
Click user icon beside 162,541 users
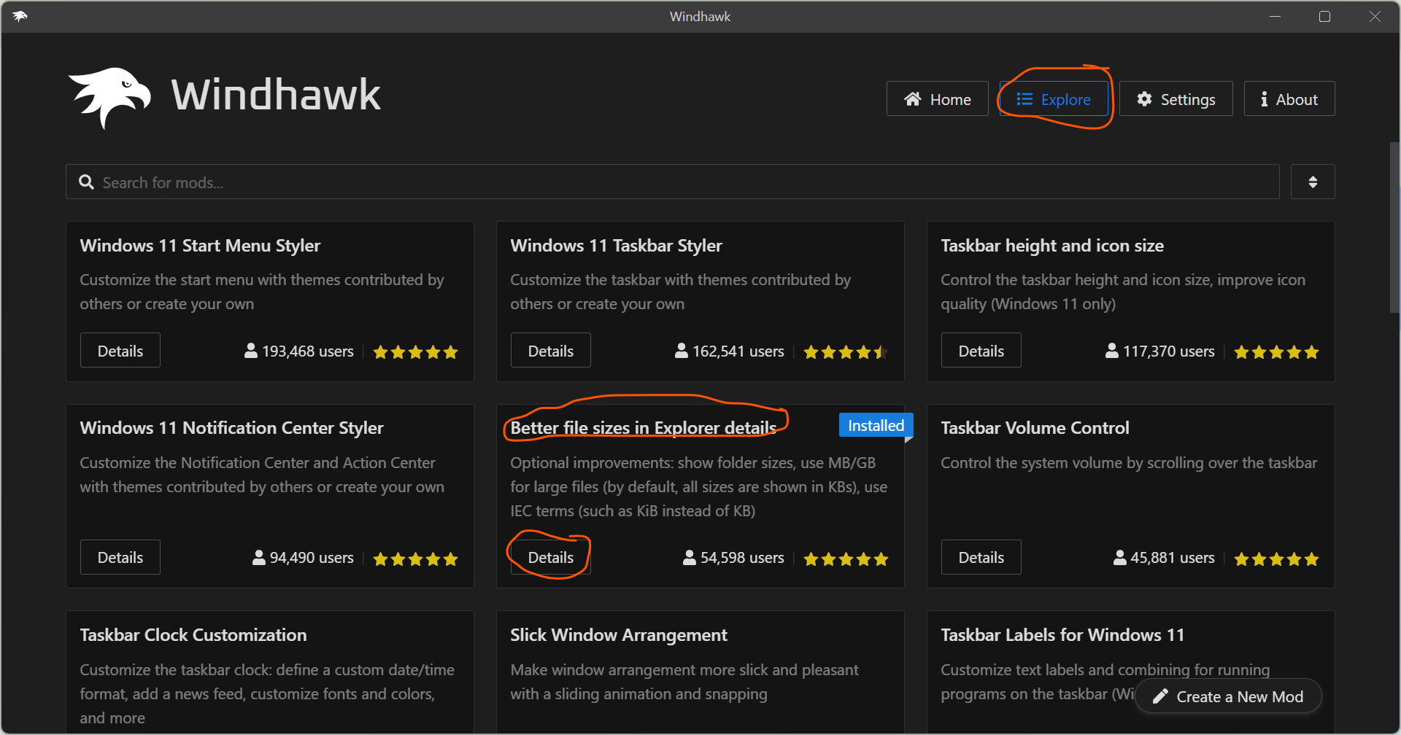682,351
